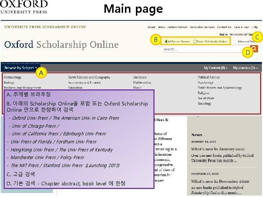Browse the Literature subject
263x197 pixels.
click(140, 77)
